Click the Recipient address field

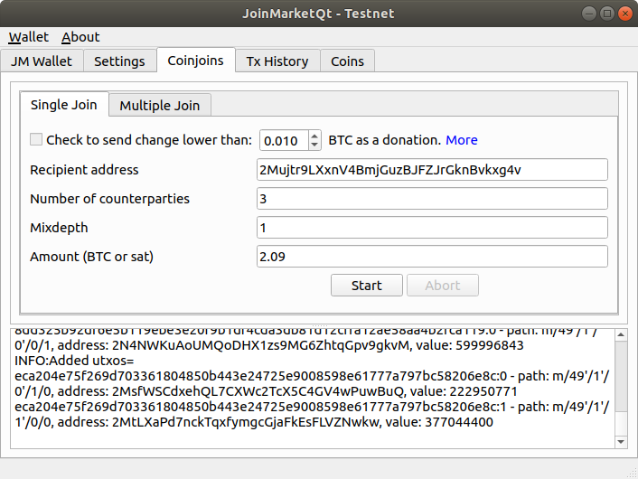pyautogui.click(x=432, y=170)
